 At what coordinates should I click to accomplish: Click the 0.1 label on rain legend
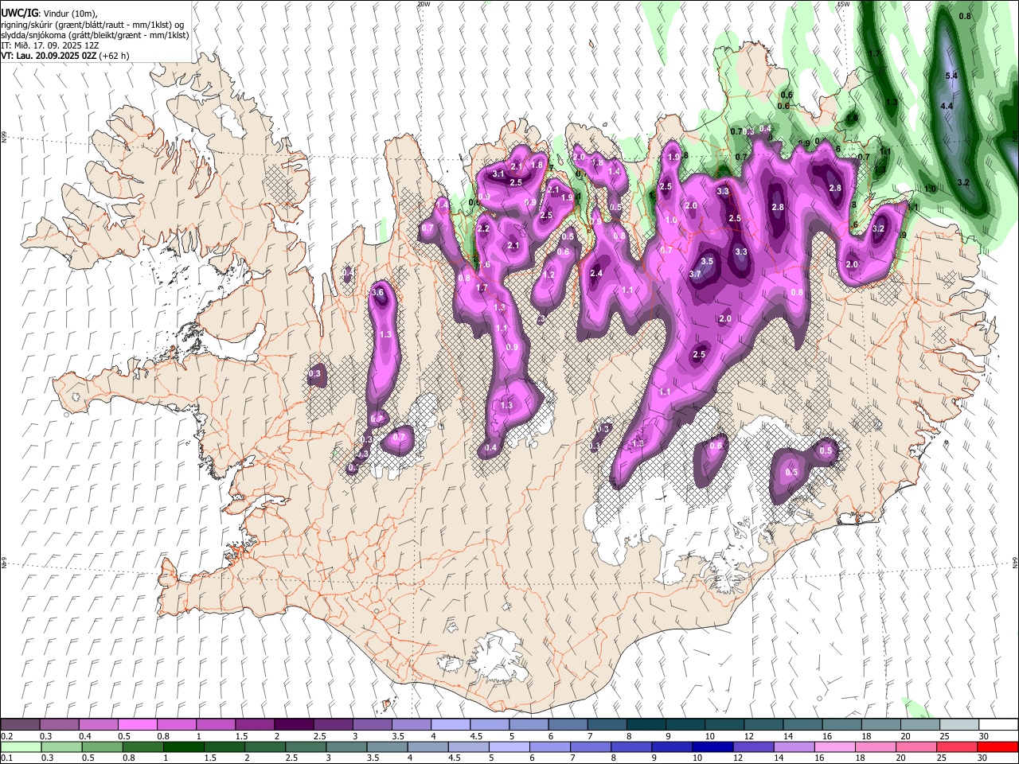[6, 758]
